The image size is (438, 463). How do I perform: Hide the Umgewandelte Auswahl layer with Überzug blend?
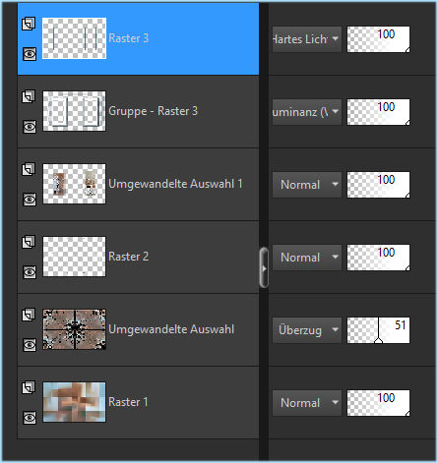[30, 345]
